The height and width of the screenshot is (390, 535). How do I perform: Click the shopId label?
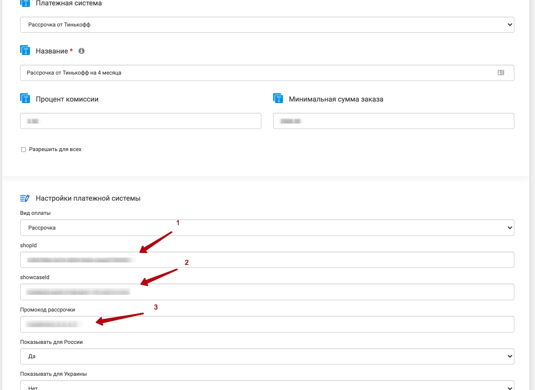pos(28,245)
